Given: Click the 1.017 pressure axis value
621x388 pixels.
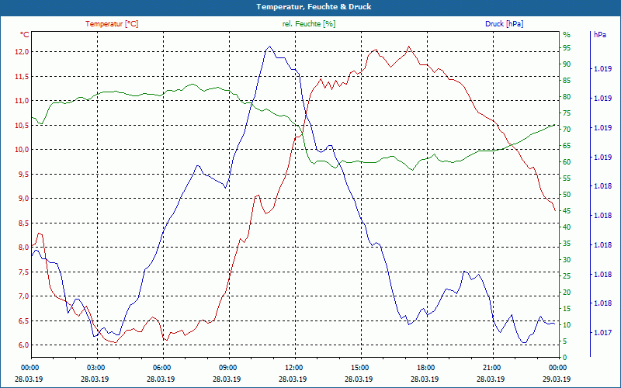Looking at the screenshot, I should tap(602, 333).
